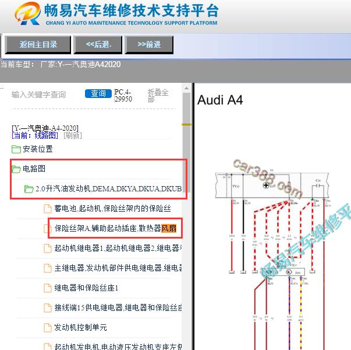Open 蓄电池,起动机,保险丝架内的保险丝 document

112,208
